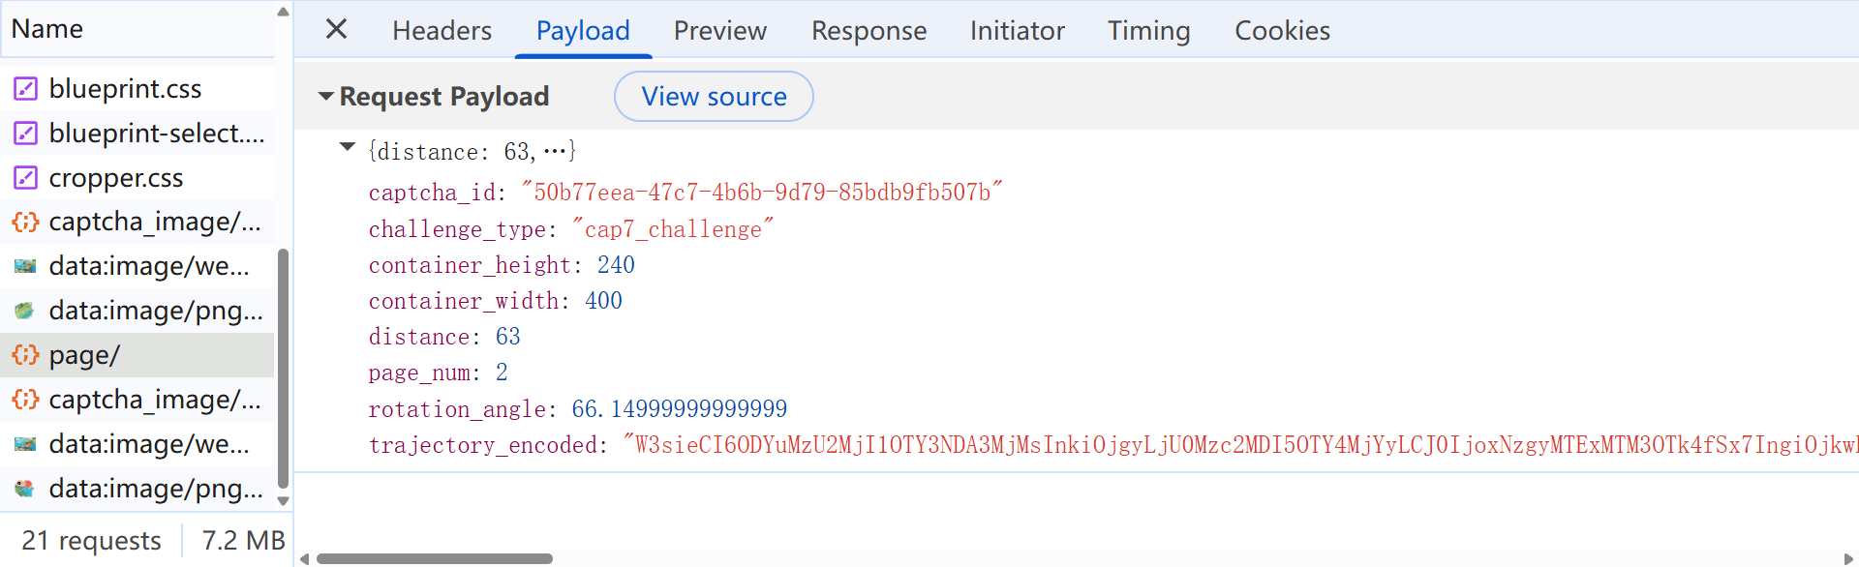Screen dimensions: 1859x567
Task: Click the first data:image/webp thumbnail icon
Action: point(25,266)
